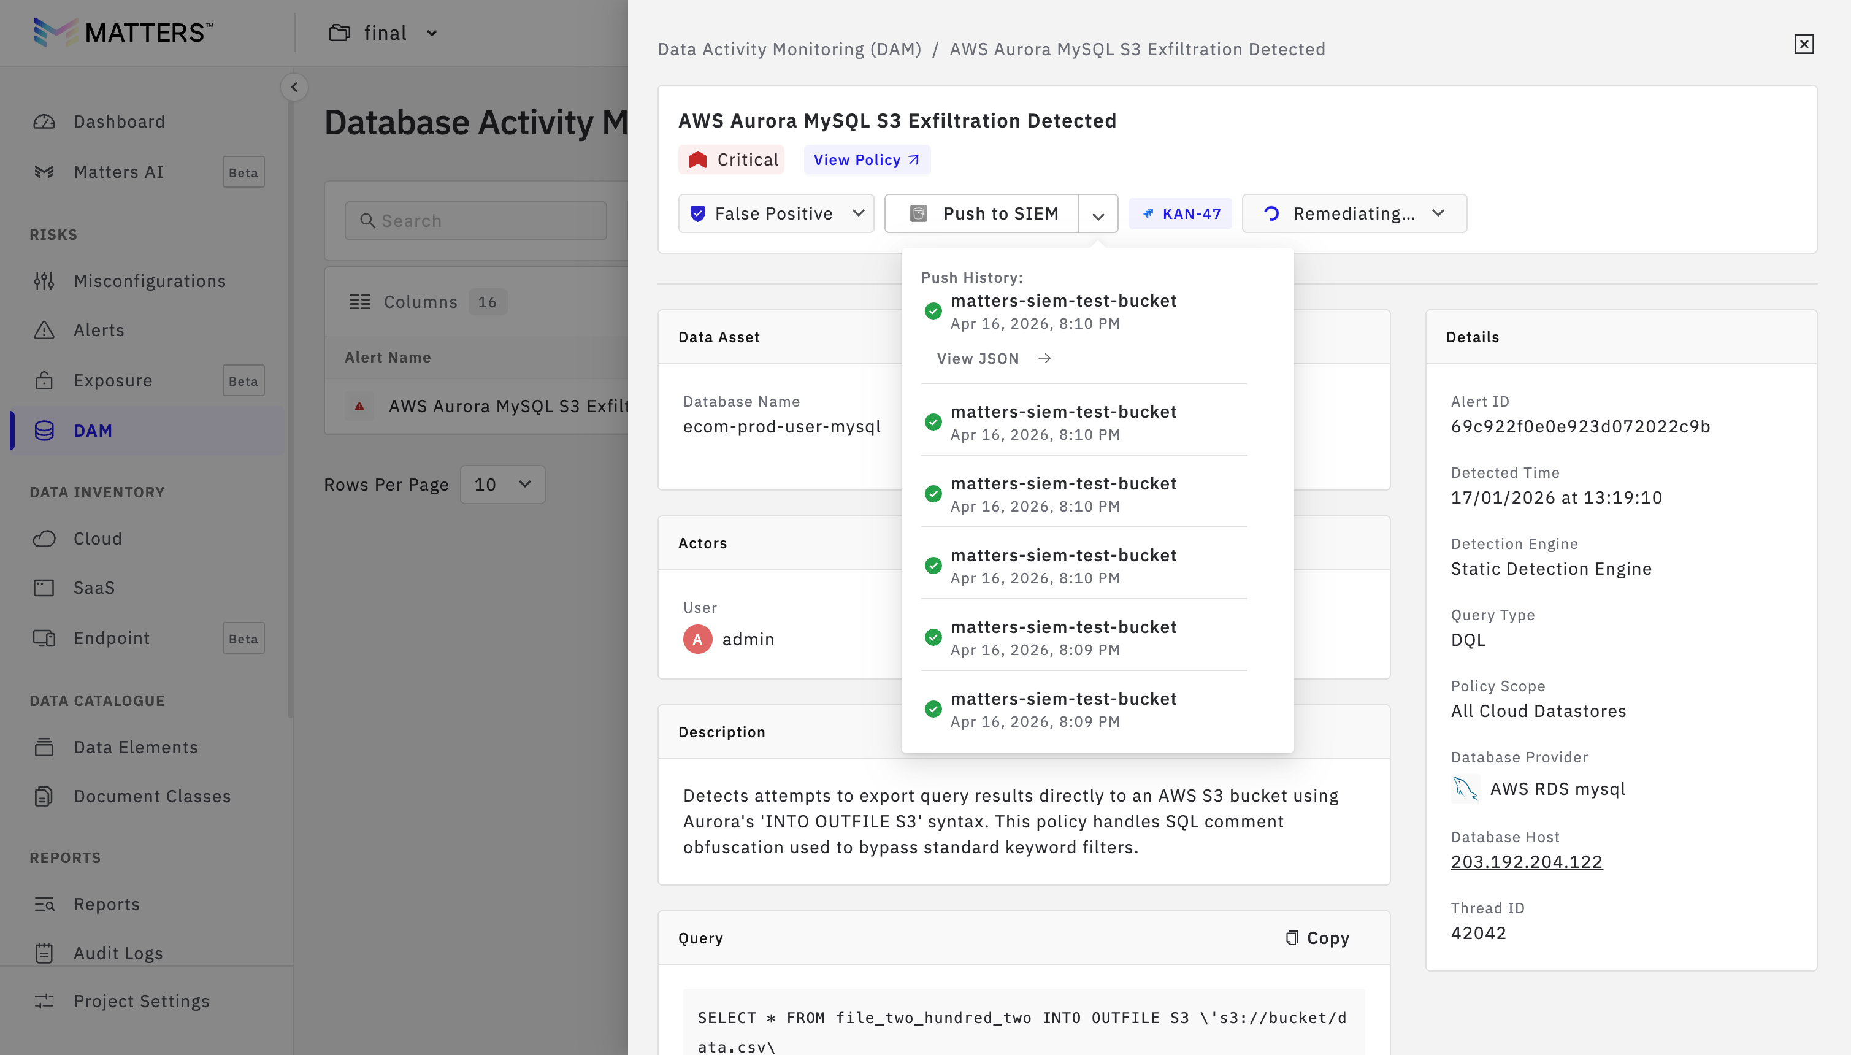Go to Data Elements in the sidebar
Screen dimensions: 1851x1055
point(136,747)
